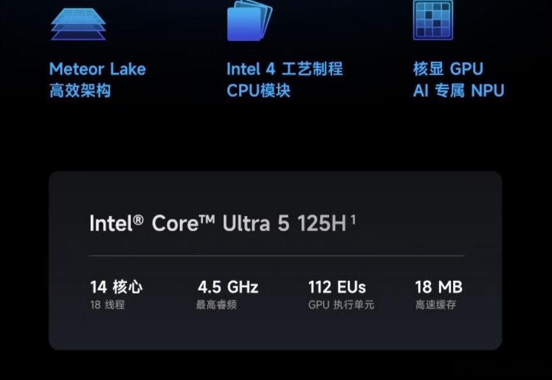552x380 pixels.
Task: Click the "4.5 GHz" spec value
Action: coord(228,287)
